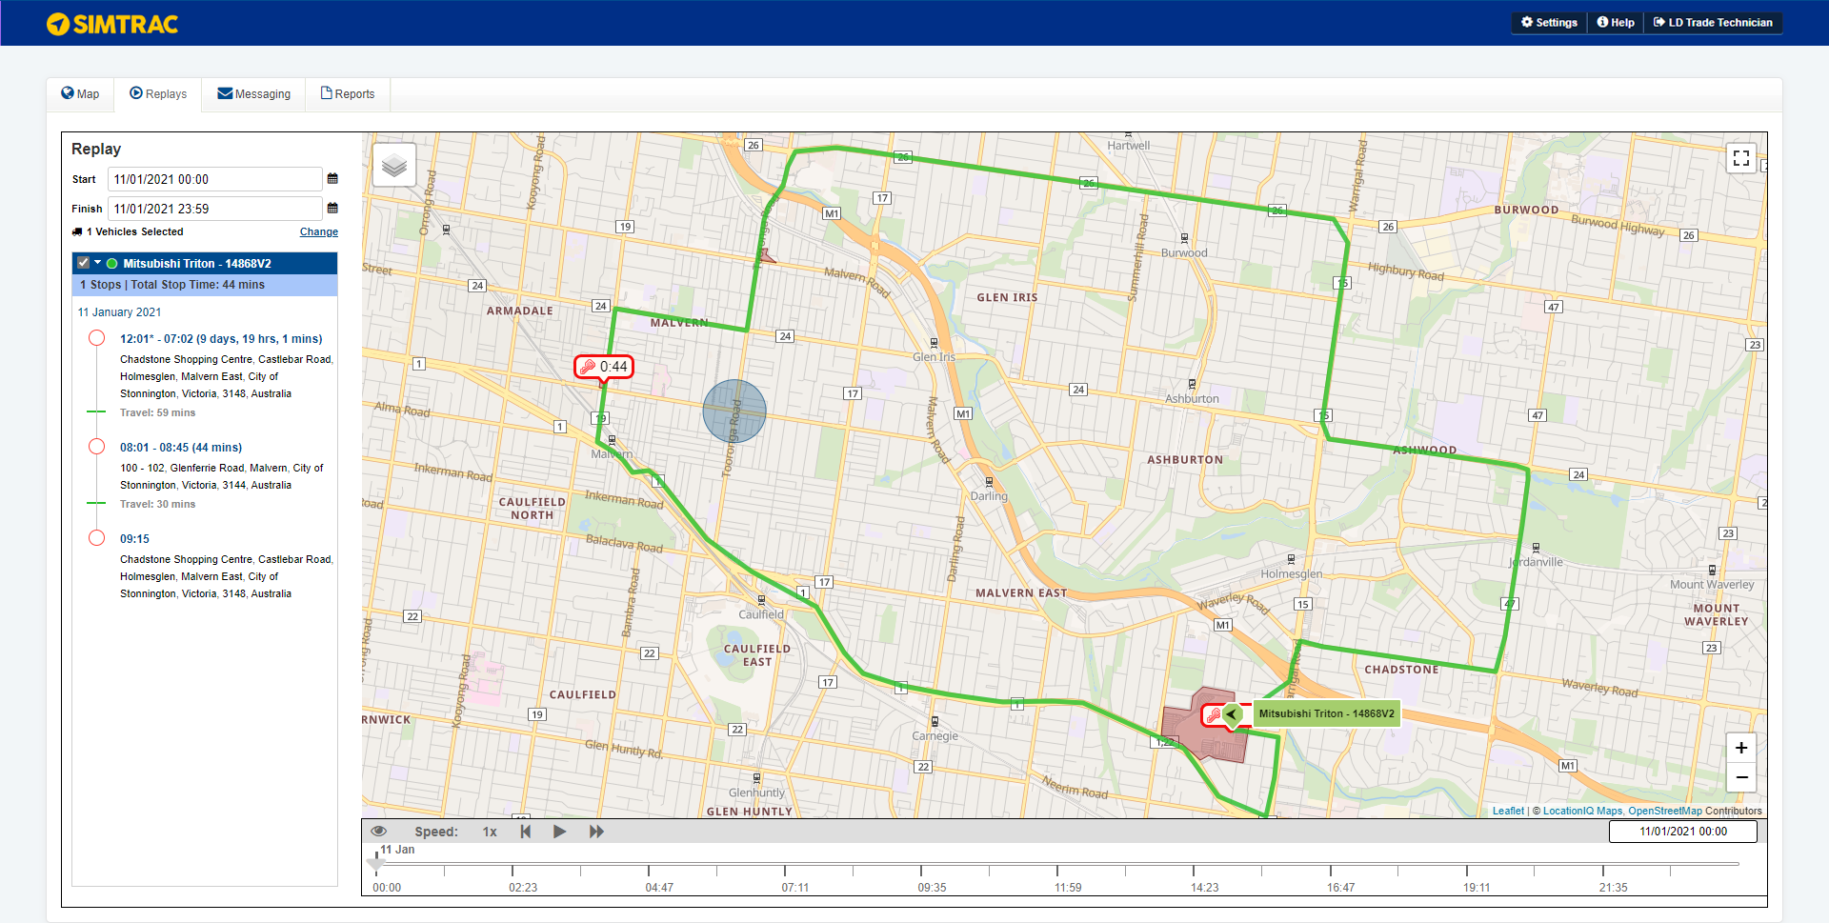Click the blue circle on Tooronga Road
The height and width of the screenshot is (923, 1829).
tap(734, 411)
